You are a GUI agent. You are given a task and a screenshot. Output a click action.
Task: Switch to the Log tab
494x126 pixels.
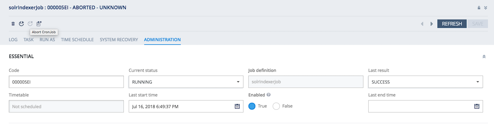click(13, 40)
